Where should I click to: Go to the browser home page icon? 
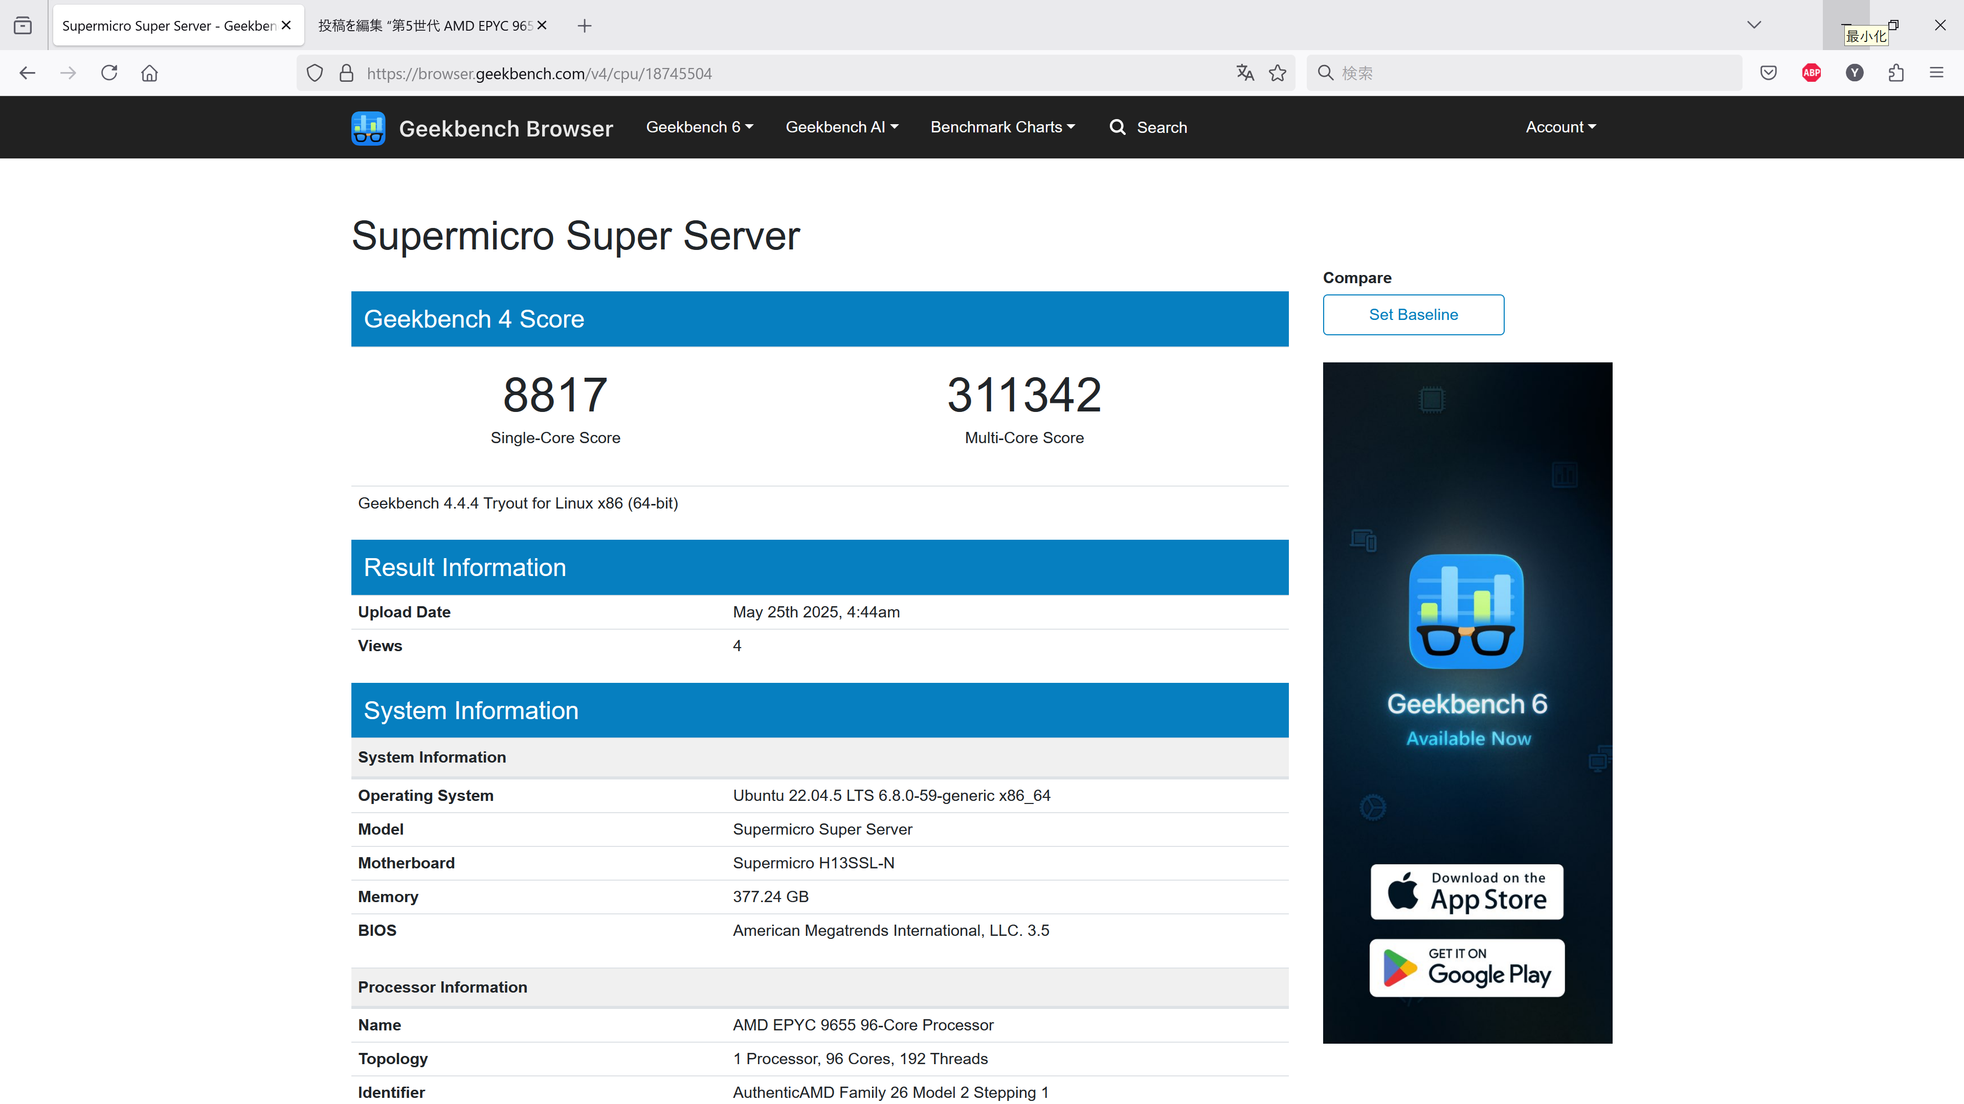[x=149, y=73]
